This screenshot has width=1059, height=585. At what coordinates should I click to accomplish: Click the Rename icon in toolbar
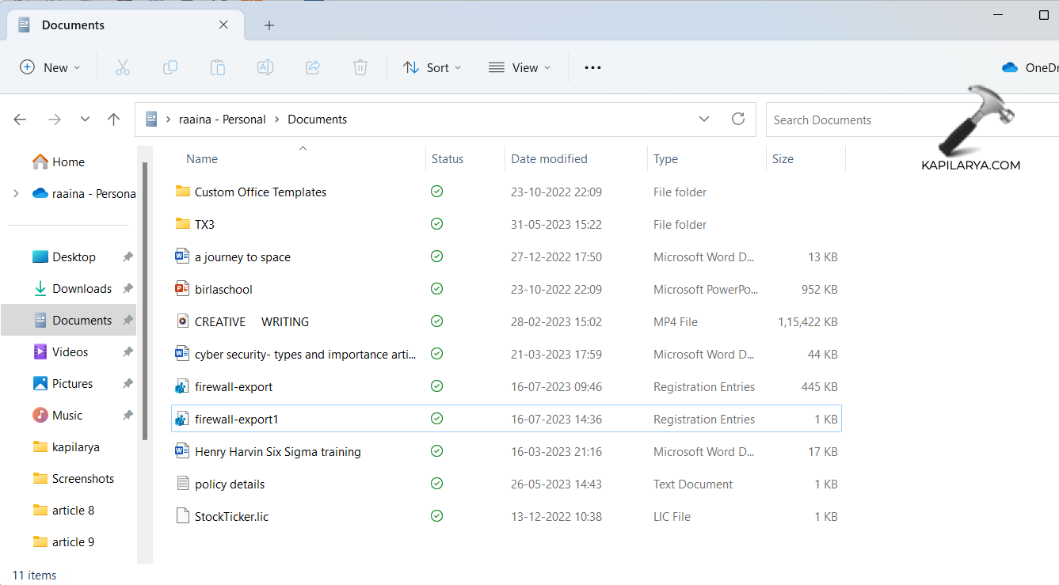click(265, 68)
